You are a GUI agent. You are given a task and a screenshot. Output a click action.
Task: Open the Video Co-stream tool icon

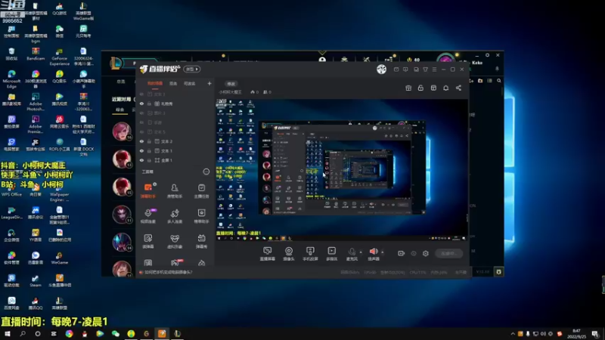pyautogui.click(x=148, y=216)
